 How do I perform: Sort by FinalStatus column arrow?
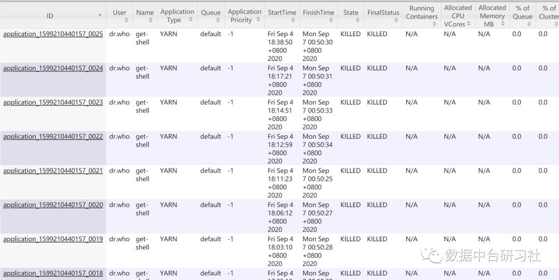396,20
